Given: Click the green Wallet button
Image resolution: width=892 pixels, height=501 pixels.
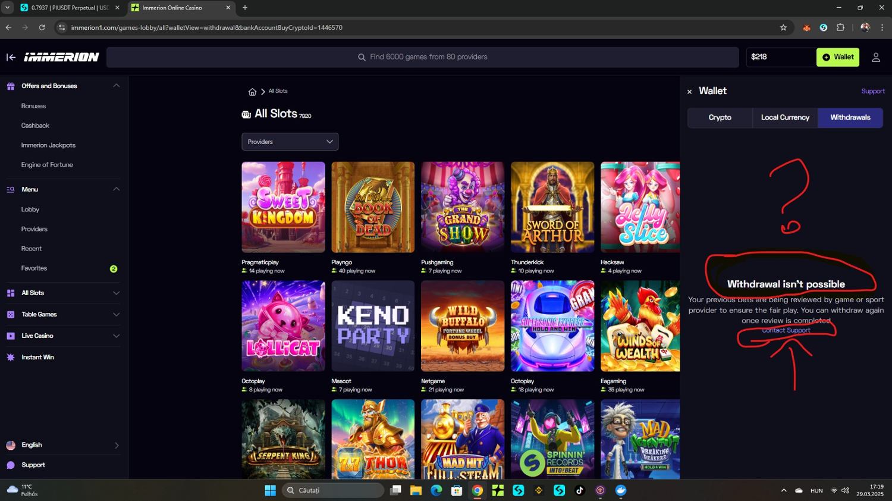Looking at the screenshot, I should (x=837, y=57).
